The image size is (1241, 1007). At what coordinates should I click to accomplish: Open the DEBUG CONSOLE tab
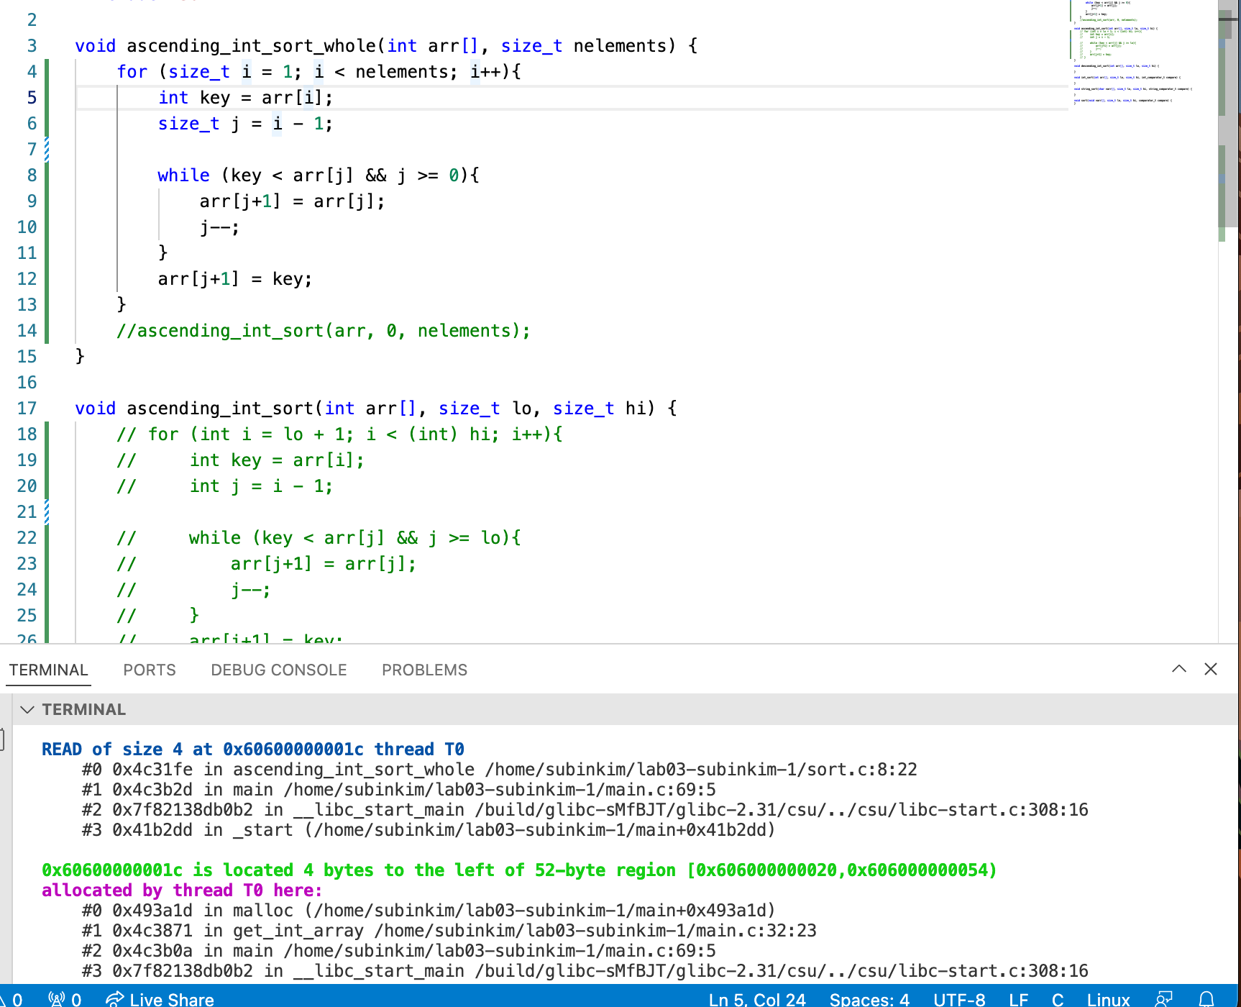279,670
